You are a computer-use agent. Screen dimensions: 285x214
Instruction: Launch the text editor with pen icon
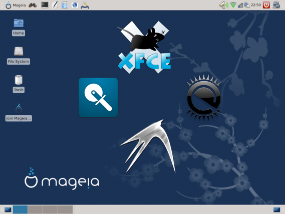[x=55, y=5]
